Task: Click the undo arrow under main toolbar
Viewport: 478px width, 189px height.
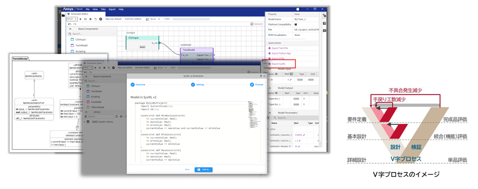Action: 70,24
